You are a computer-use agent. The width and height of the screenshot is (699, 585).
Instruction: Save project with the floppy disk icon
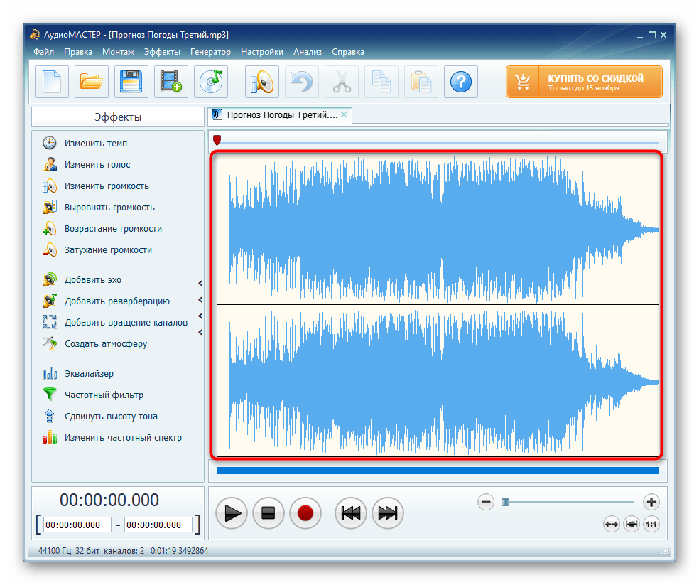pyautogui.click(x=131, y=81)
